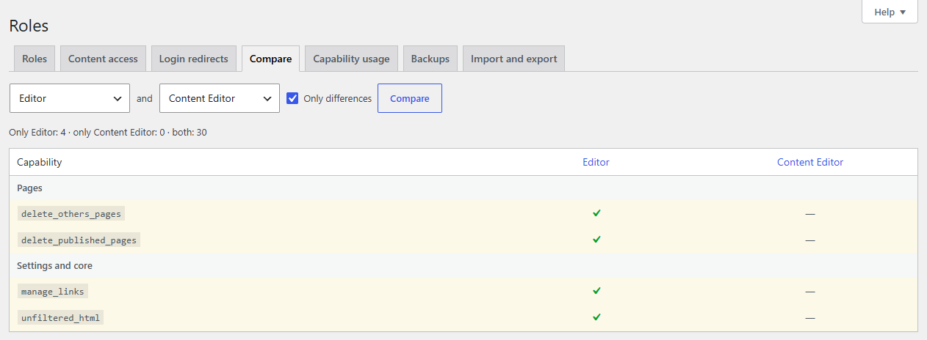Screen dimensions: 927x340
Task: Click the dash for Content Editor unfiltered_html
Action: [x=810, y=318]
